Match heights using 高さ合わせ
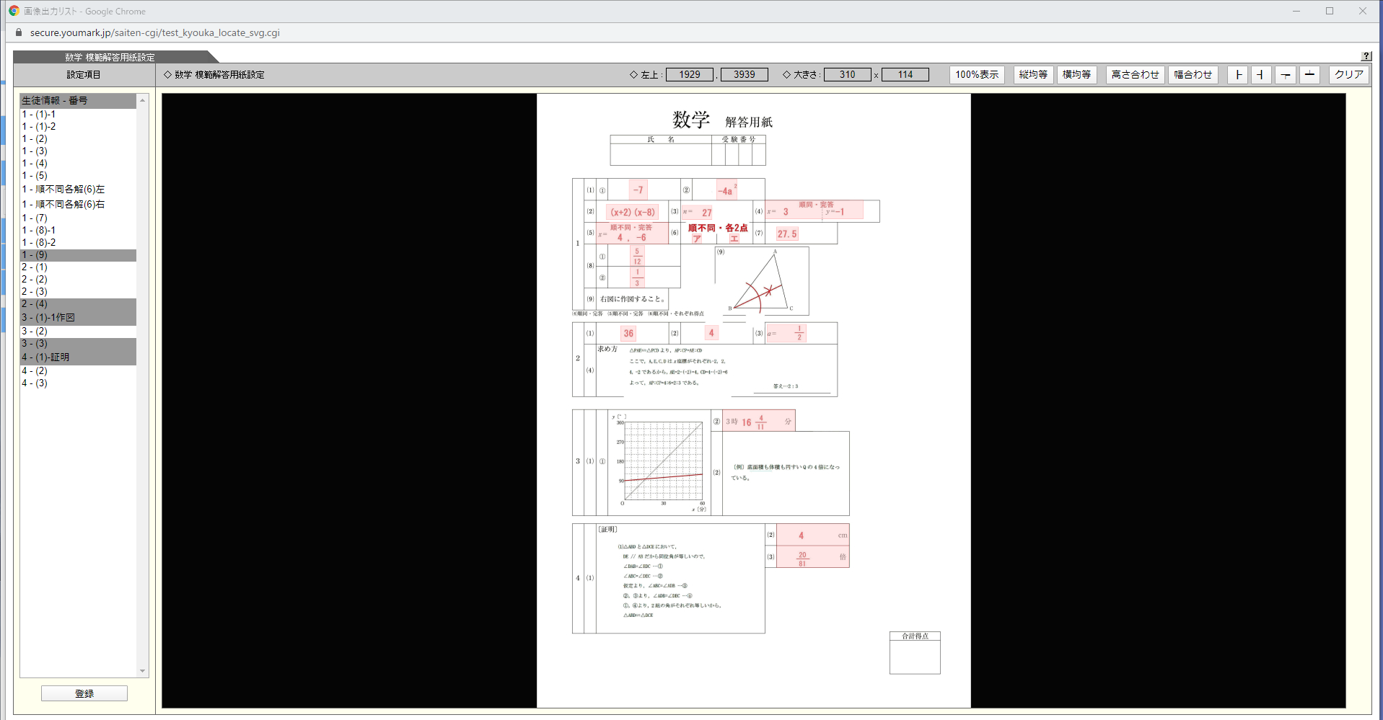 tap(1135, 74)
